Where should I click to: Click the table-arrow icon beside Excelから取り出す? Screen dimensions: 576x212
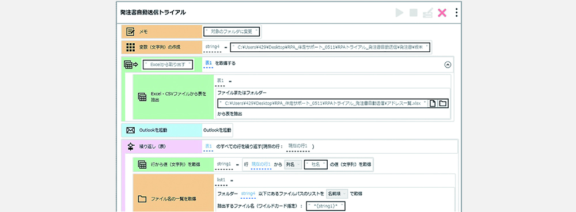pos(131,65)
